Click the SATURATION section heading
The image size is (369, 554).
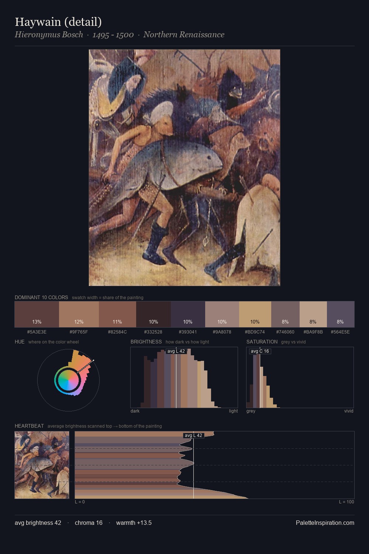(262, 342)
